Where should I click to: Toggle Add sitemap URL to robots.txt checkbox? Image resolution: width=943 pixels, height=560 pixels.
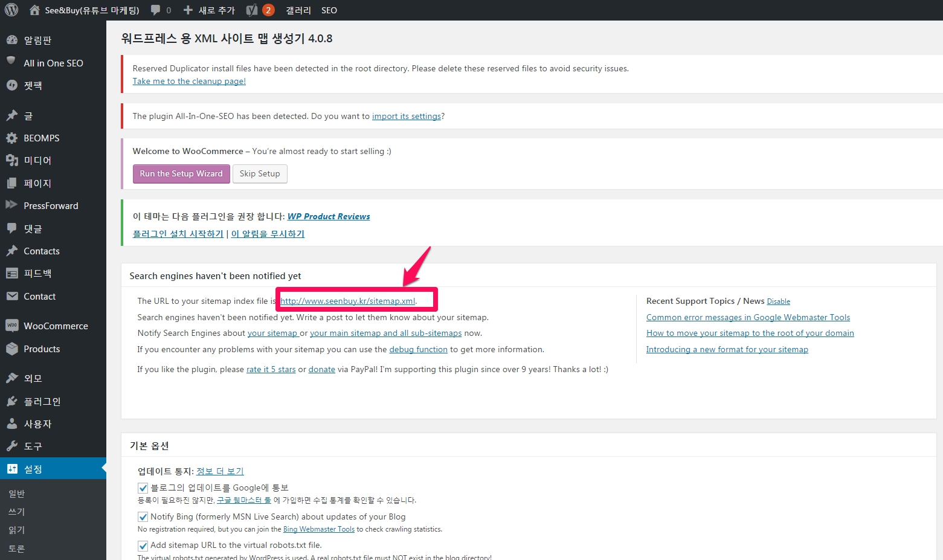click(x=143, y=546)
